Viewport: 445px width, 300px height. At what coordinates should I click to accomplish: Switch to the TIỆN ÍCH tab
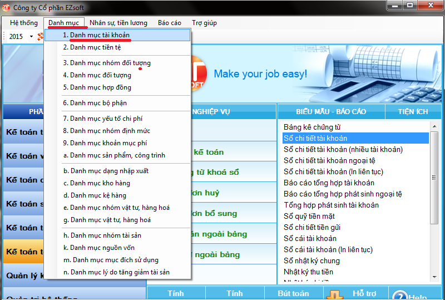click(413, 112)
